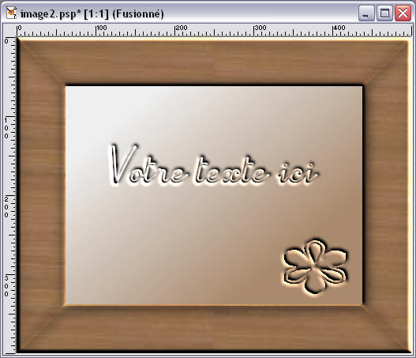
Task: Click the 300 mark on the horizontal ruler
Action: pos(260,28)
